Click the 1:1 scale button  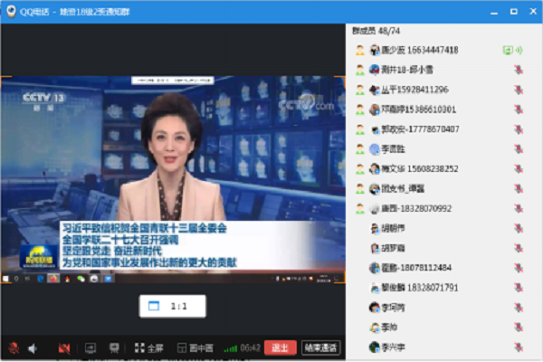click(172, 307)
